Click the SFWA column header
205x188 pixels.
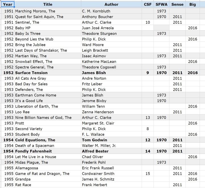pos(161,4)
